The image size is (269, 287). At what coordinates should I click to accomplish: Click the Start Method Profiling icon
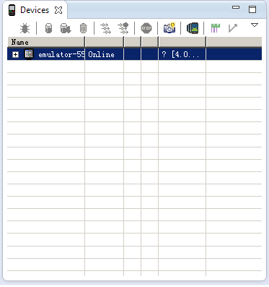[x=123, y=28]
